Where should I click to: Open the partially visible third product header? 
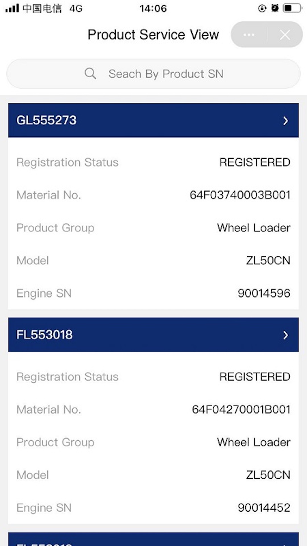[x=153, y=540]
